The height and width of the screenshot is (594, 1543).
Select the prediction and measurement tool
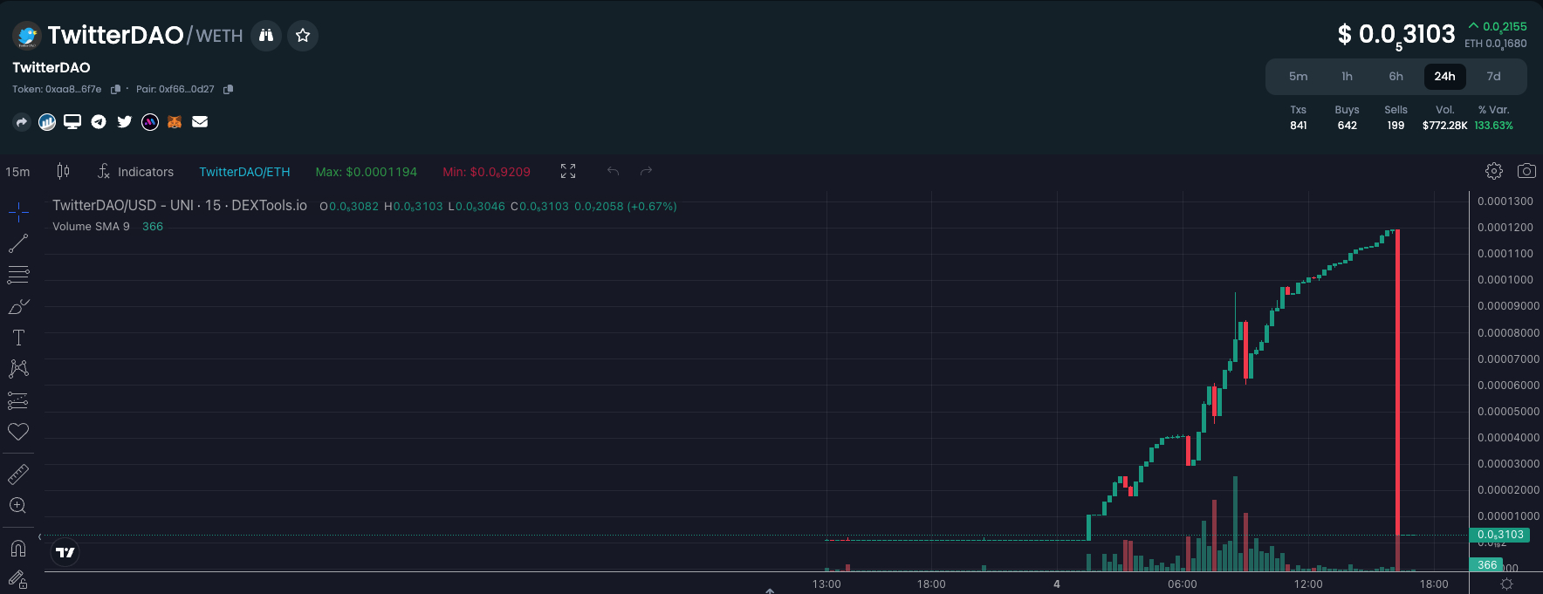point(18,400)
